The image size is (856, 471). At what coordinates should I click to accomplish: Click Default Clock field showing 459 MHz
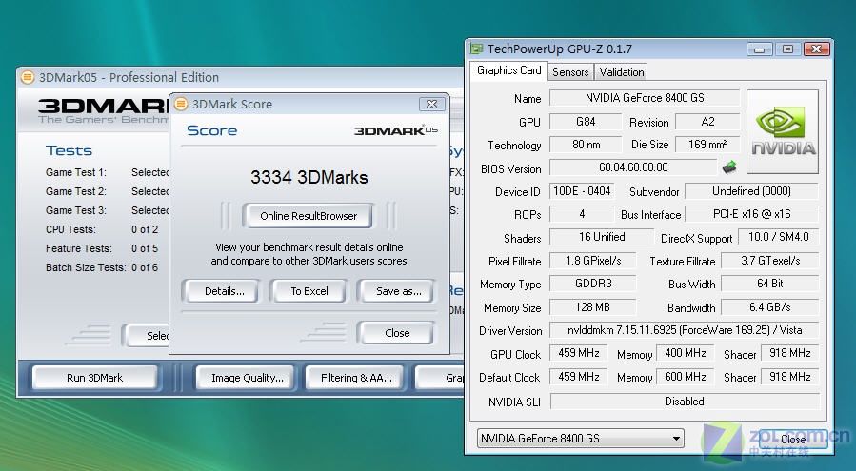(x=579, y=377)
